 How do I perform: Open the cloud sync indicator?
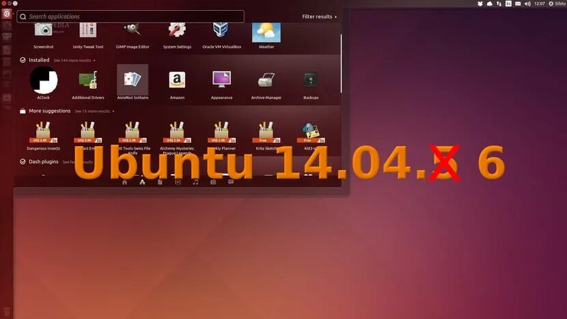[490, 3]
